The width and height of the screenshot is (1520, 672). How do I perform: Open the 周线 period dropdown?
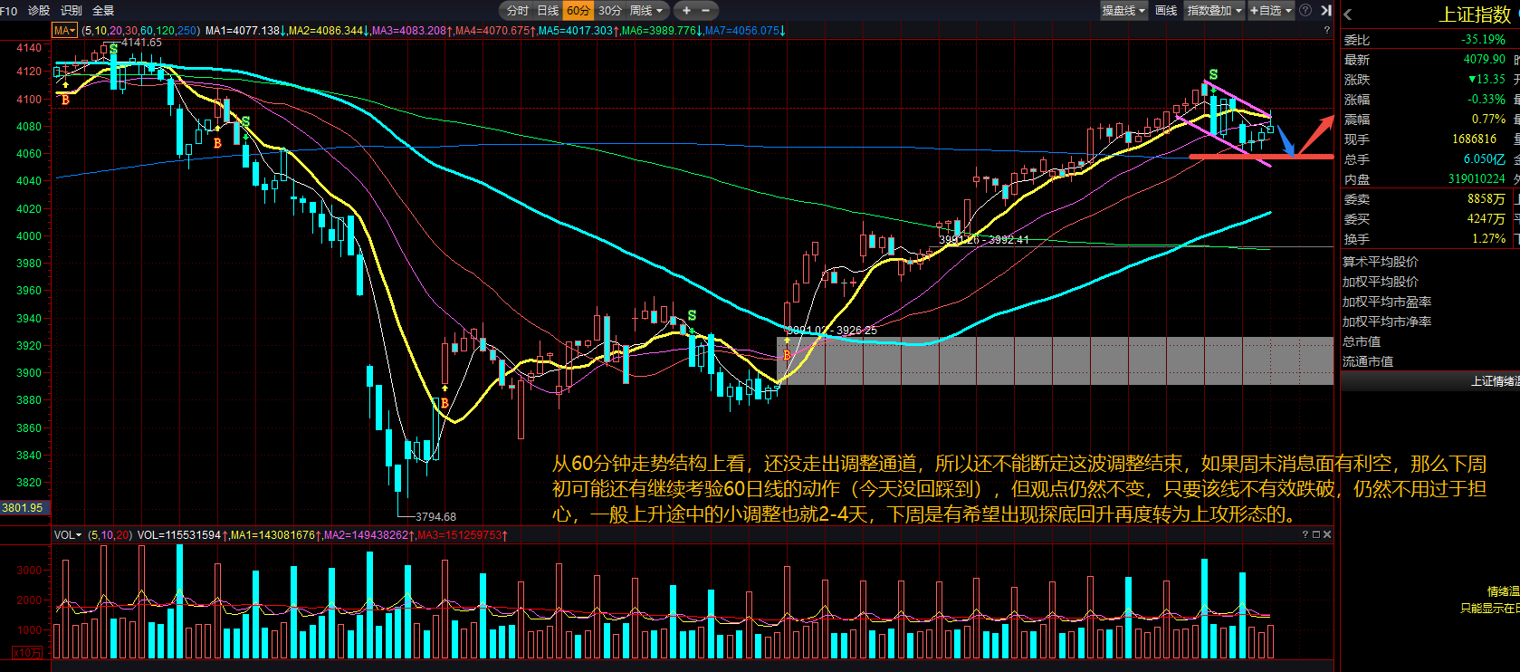pos(646,11)
